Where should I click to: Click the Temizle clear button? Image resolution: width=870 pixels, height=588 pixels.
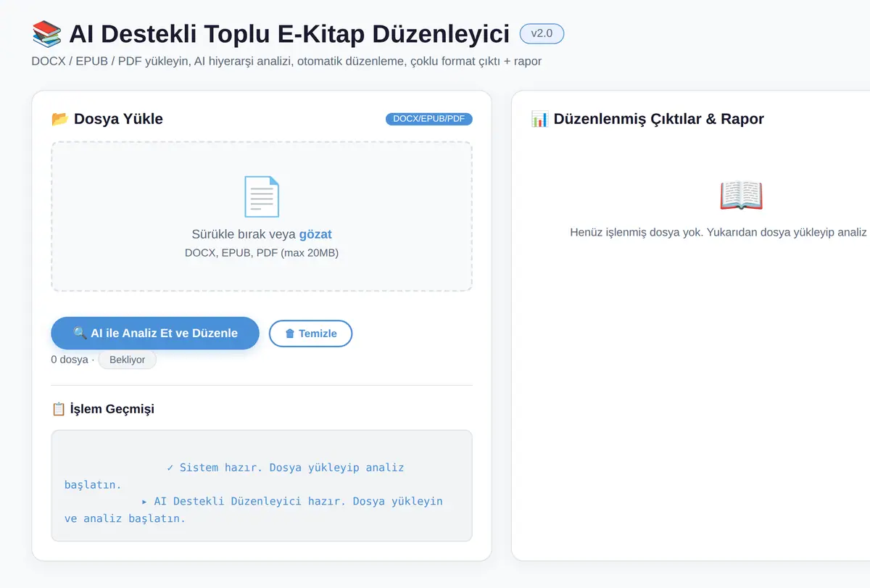tap(310, 334)
